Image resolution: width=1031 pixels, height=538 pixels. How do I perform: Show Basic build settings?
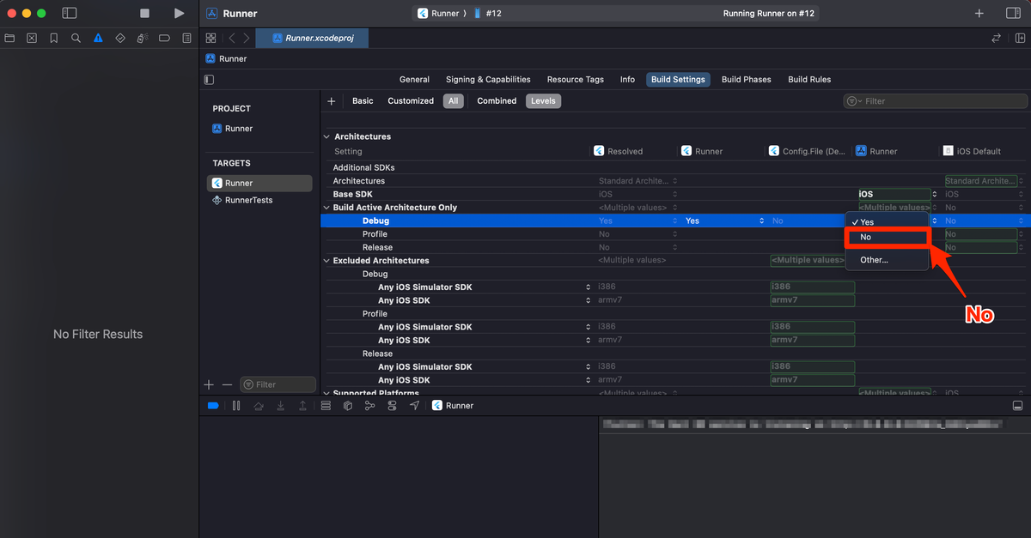[x=363, y=101]
